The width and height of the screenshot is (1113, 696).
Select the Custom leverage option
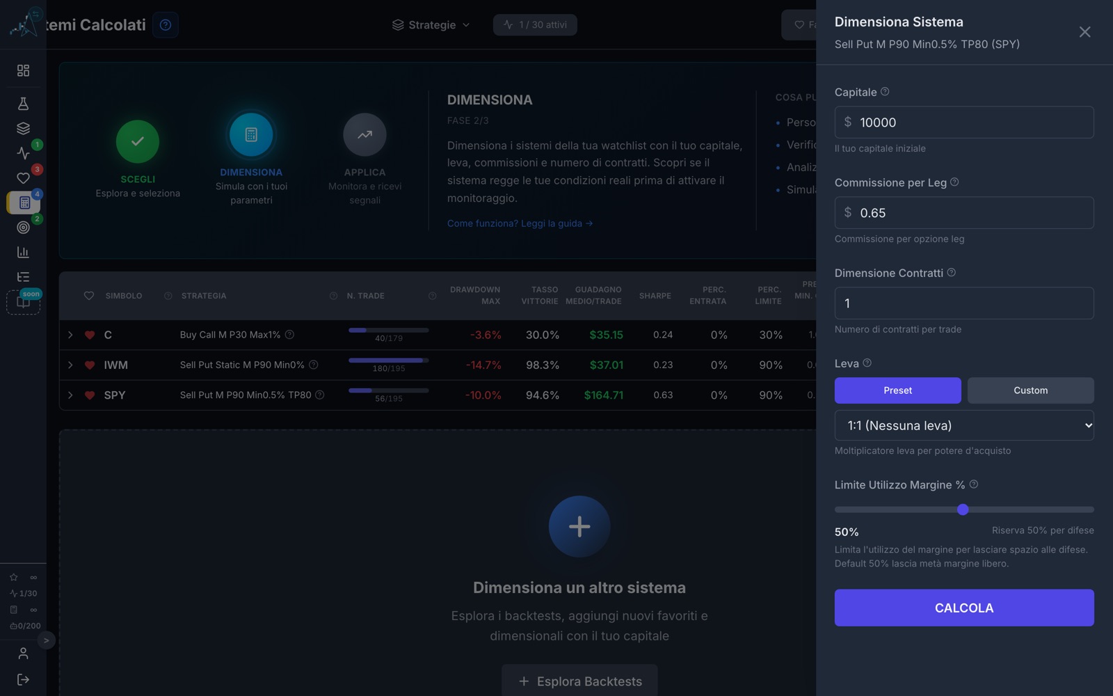click(1030, 390)
